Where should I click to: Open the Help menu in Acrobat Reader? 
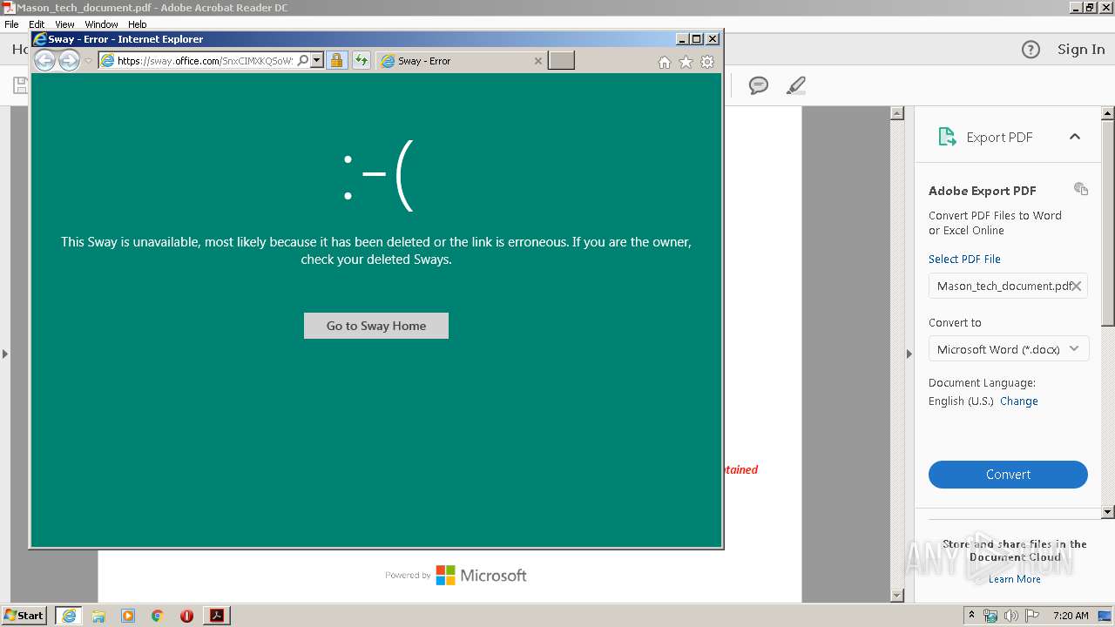pos(138,24)
